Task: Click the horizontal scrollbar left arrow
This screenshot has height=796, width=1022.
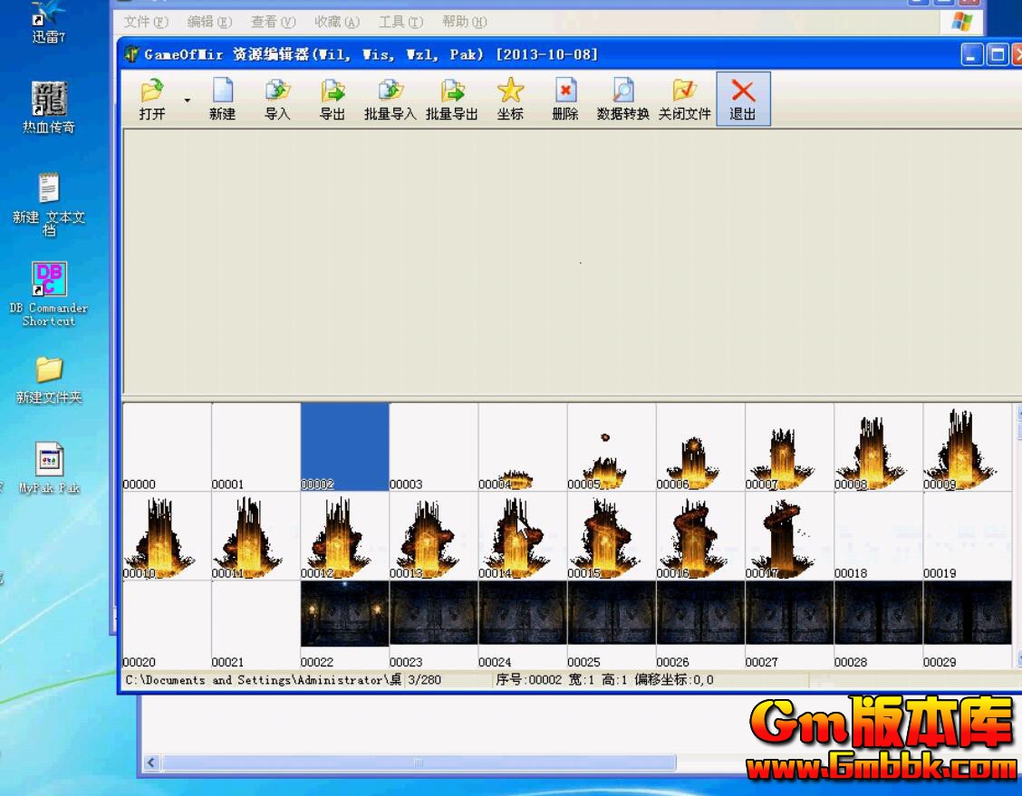Action: point(151,762)
